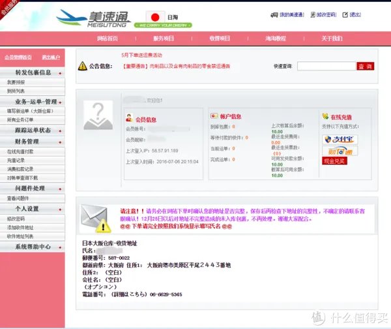Viewport: 391px width, 329px height.
Task: Click the 修改密码 icon in top header
Action: tap(313, 15)
